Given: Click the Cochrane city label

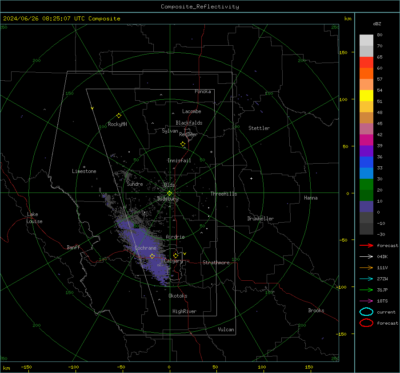Looking at the screenshot, I should pos(145,248).
